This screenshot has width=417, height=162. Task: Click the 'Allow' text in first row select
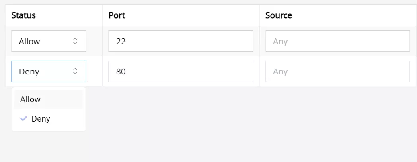[29, 42]
